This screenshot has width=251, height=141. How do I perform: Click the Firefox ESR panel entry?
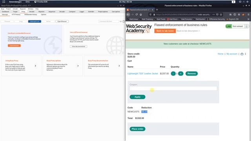41,2
